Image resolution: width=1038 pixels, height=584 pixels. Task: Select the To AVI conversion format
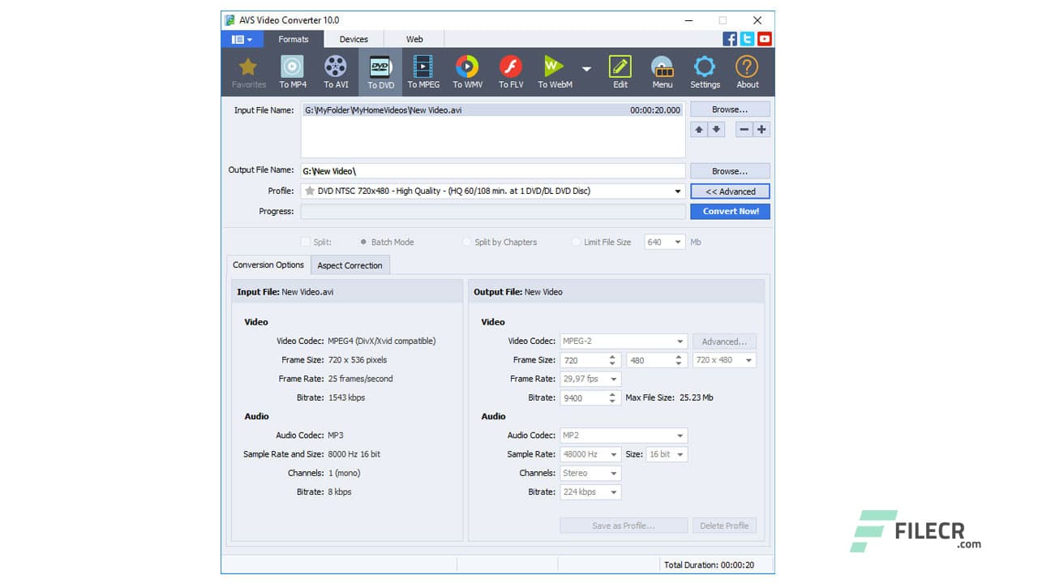[x=336, y=71]
